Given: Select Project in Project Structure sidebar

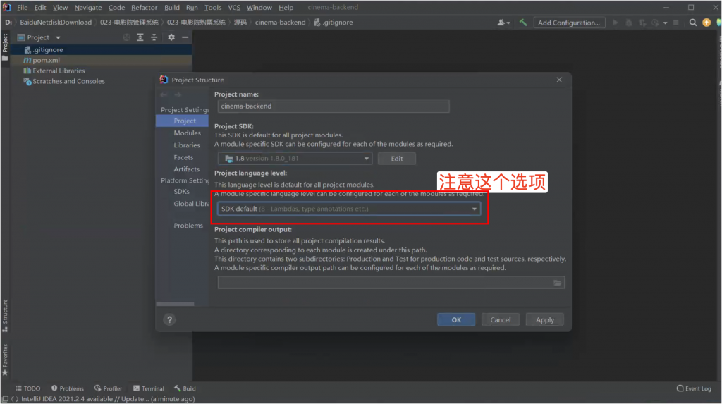Looking at the screenshot, I should [x=183, y=121].
